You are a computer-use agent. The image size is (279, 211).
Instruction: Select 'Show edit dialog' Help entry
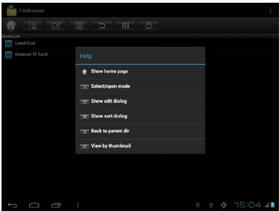coord(141,101)
